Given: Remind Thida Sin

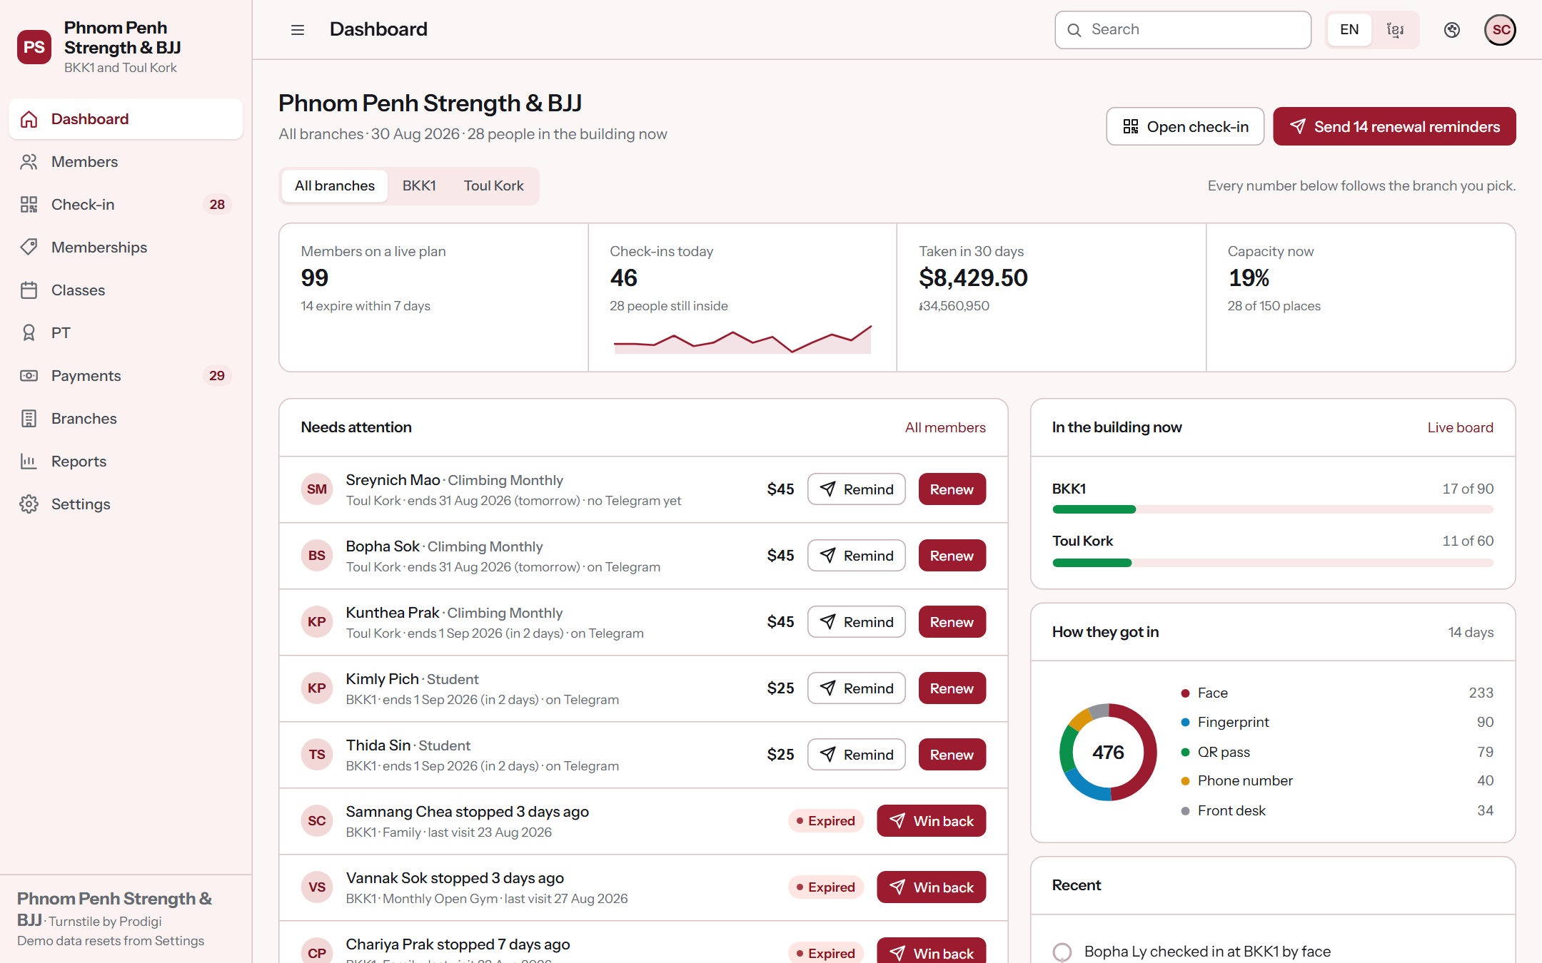Looking at the screenshot, I should [857, 755].
